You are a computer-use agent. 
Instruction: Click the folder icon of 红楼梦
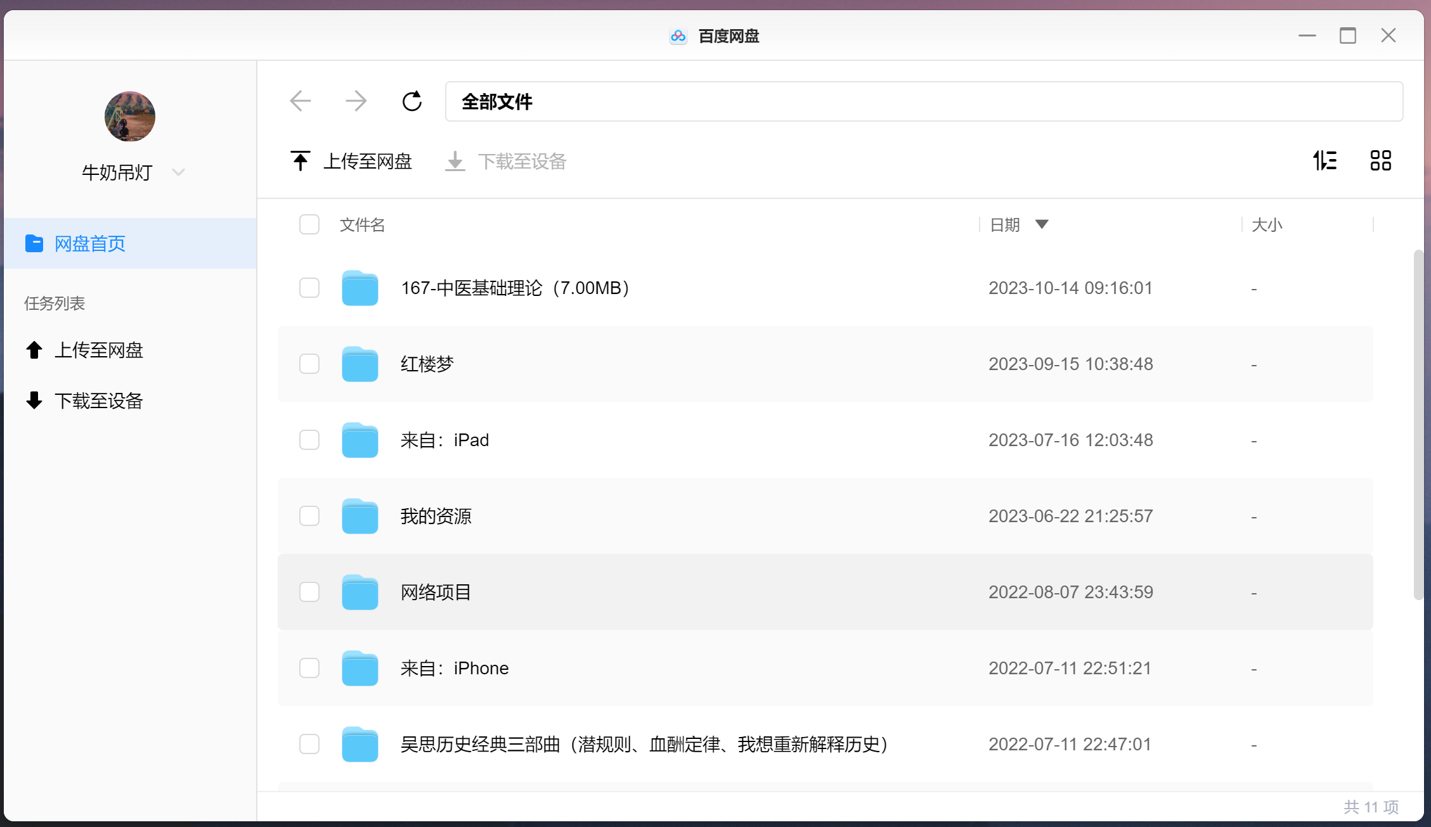click(360, 364)
